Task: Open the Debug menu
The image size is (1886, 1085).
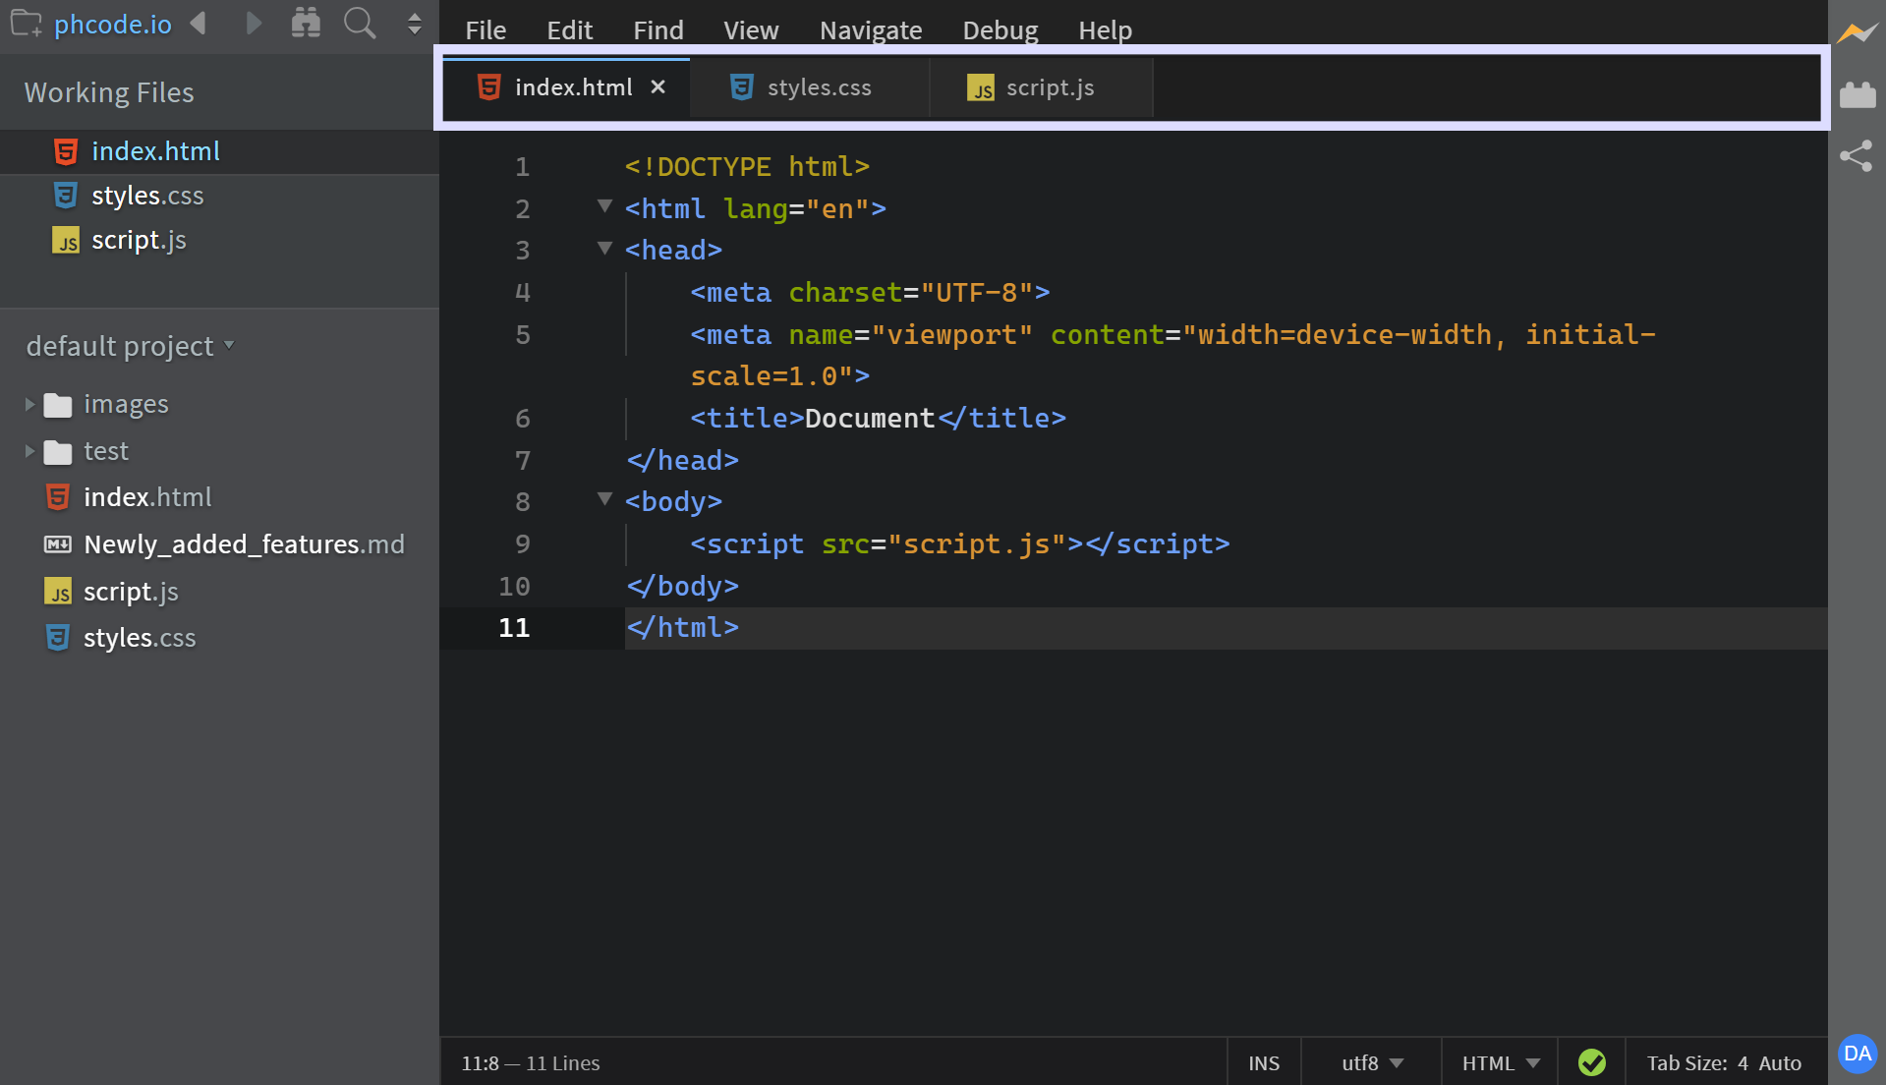Action: coord(1000,30)
